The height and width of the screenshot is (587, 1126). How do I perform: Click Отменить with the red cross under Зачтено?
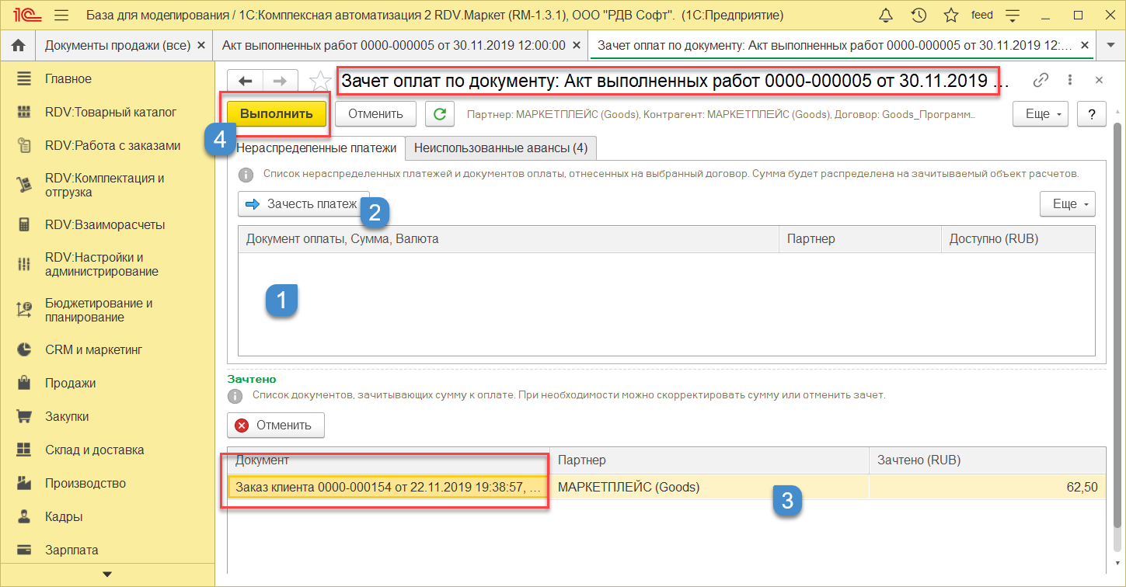[276, 425]
